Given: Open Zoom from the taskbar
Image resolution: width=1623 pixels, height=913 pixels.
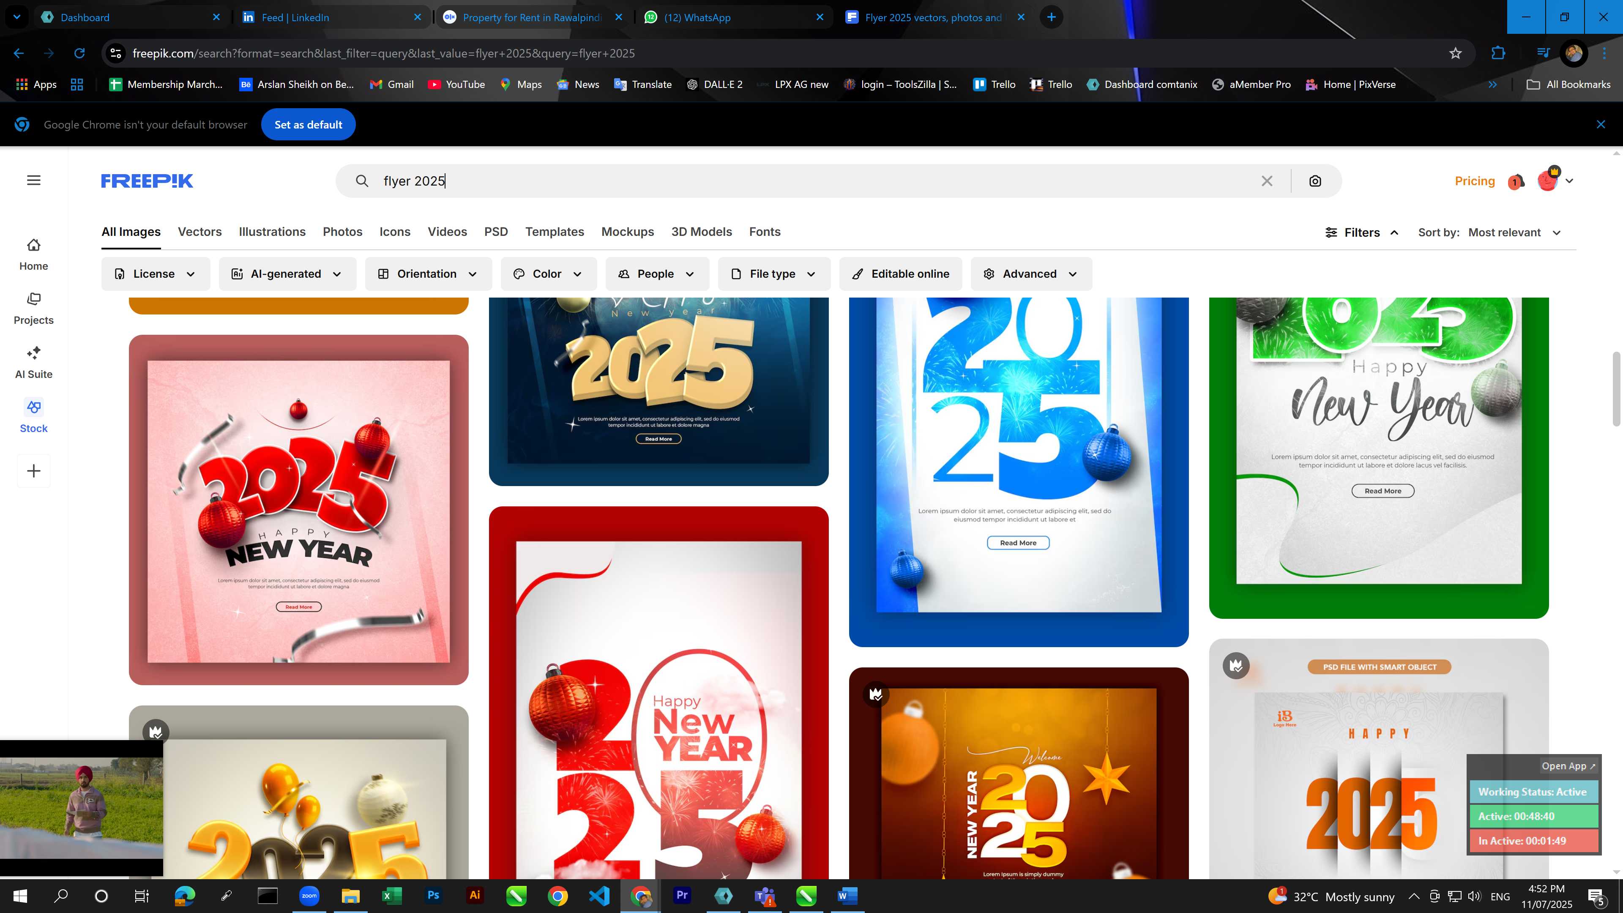Looking at the screenshot, I should pos(309,895).
